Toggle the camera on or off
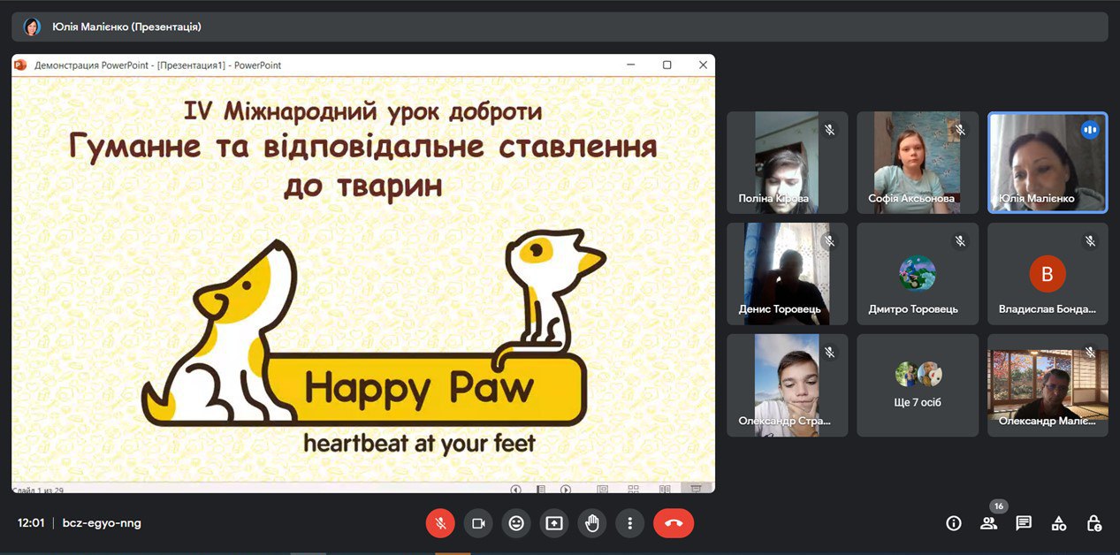 [478, 523]
